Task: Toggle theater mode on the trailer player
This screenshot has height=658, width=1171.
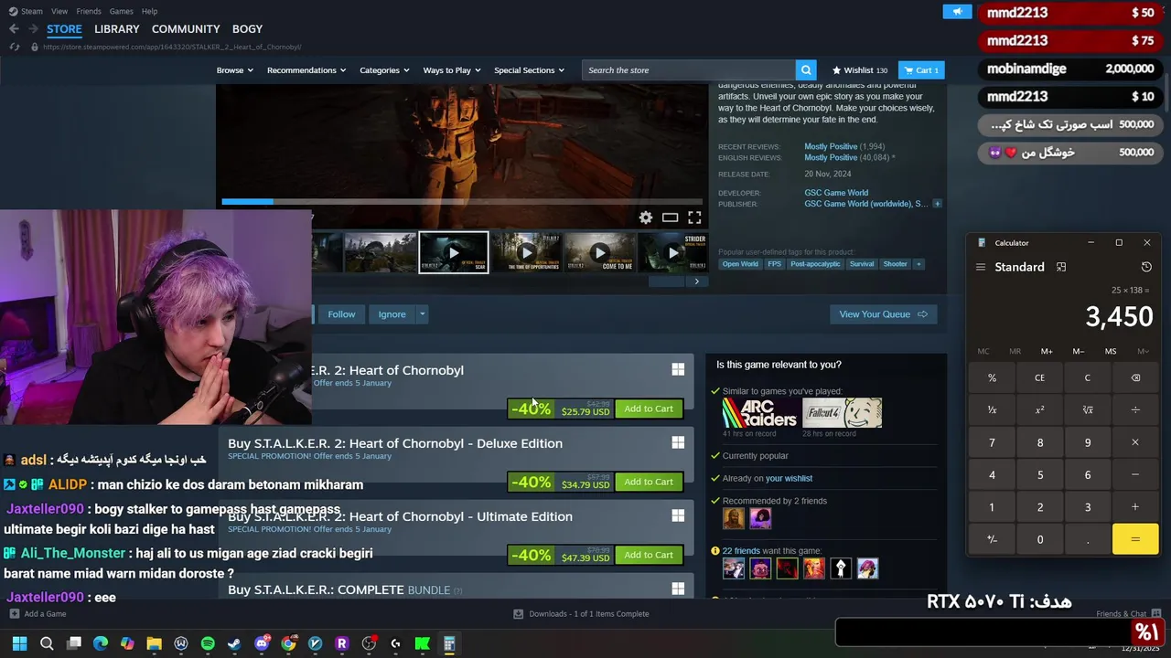Action: tap(670, 218)
